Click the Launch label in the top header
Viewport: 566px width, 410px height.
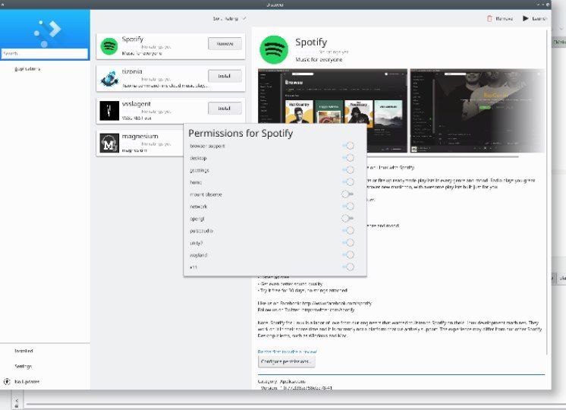point(539,18)
